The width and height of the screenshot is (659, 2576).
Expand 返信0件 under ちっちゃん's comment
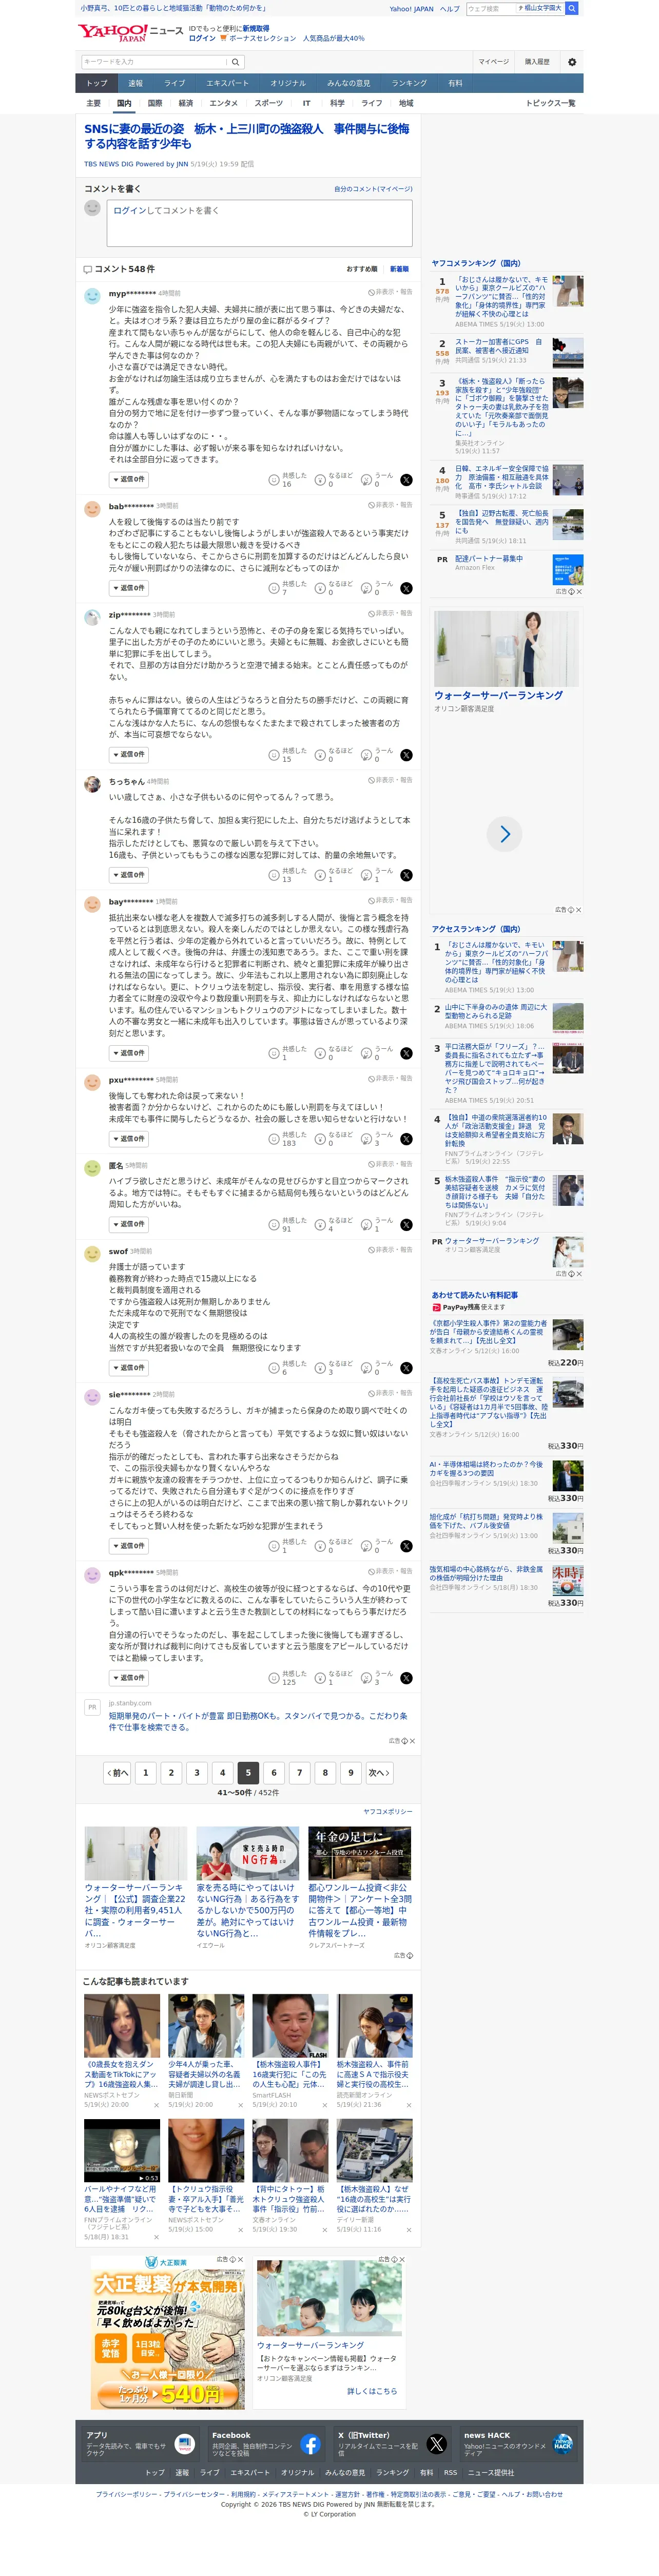pyautogui.click(x=129, y=875)
